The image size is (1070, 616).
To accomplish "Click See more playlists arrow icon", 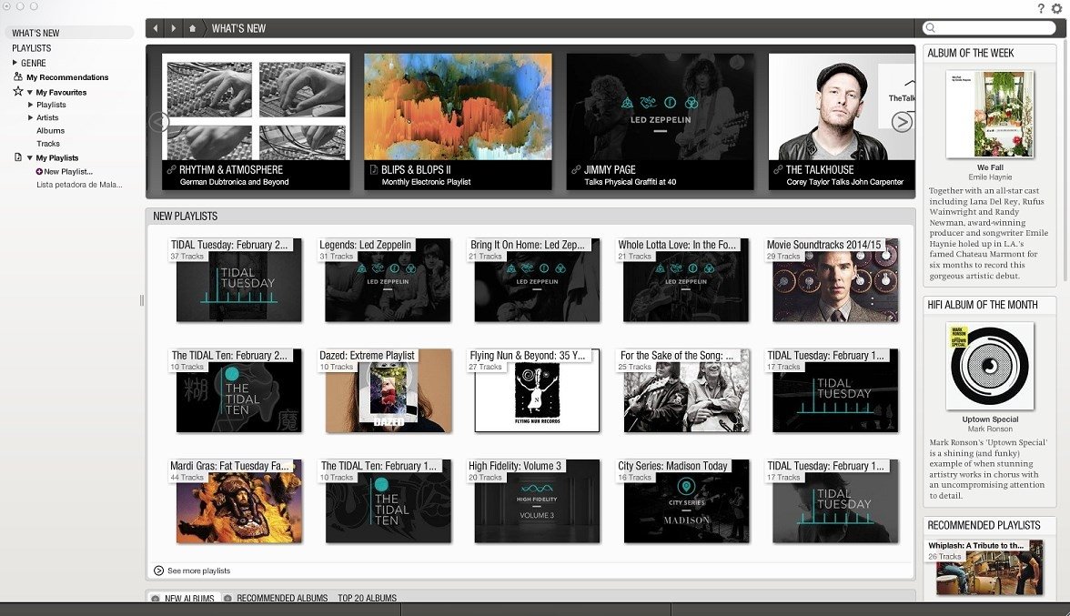I will click(158, 571).
